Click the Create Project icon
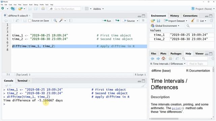The width and height of the screenshot is (216, 121). coord(13,9)
